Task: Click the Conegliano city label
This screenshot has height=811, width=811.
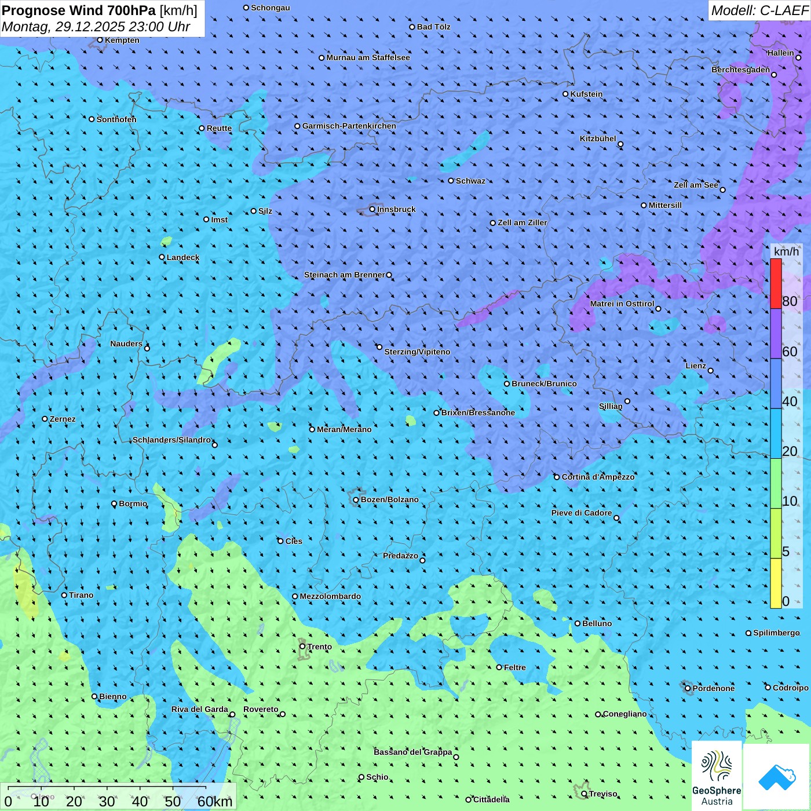Action: [624, 714]
